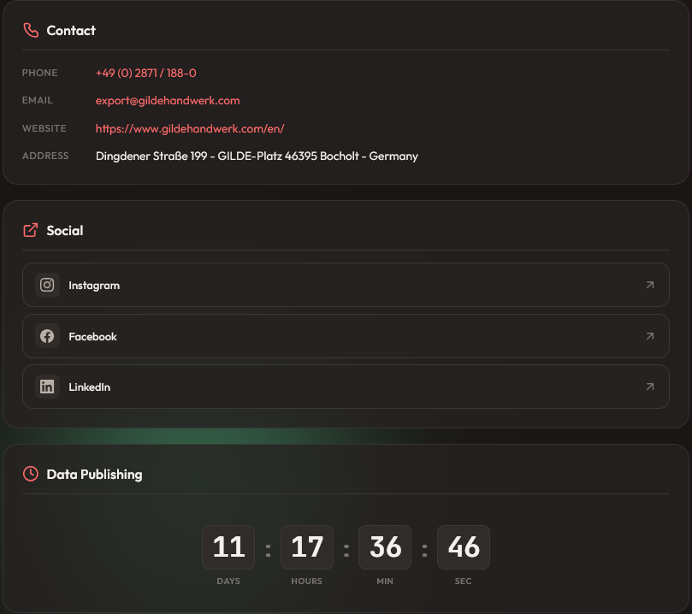Click the LinkedIn logo icon
Screen dimensions: 692x614
(47, 387)
